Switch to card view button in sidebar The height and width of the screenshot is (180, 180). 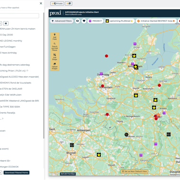click(x=6, y=24)
